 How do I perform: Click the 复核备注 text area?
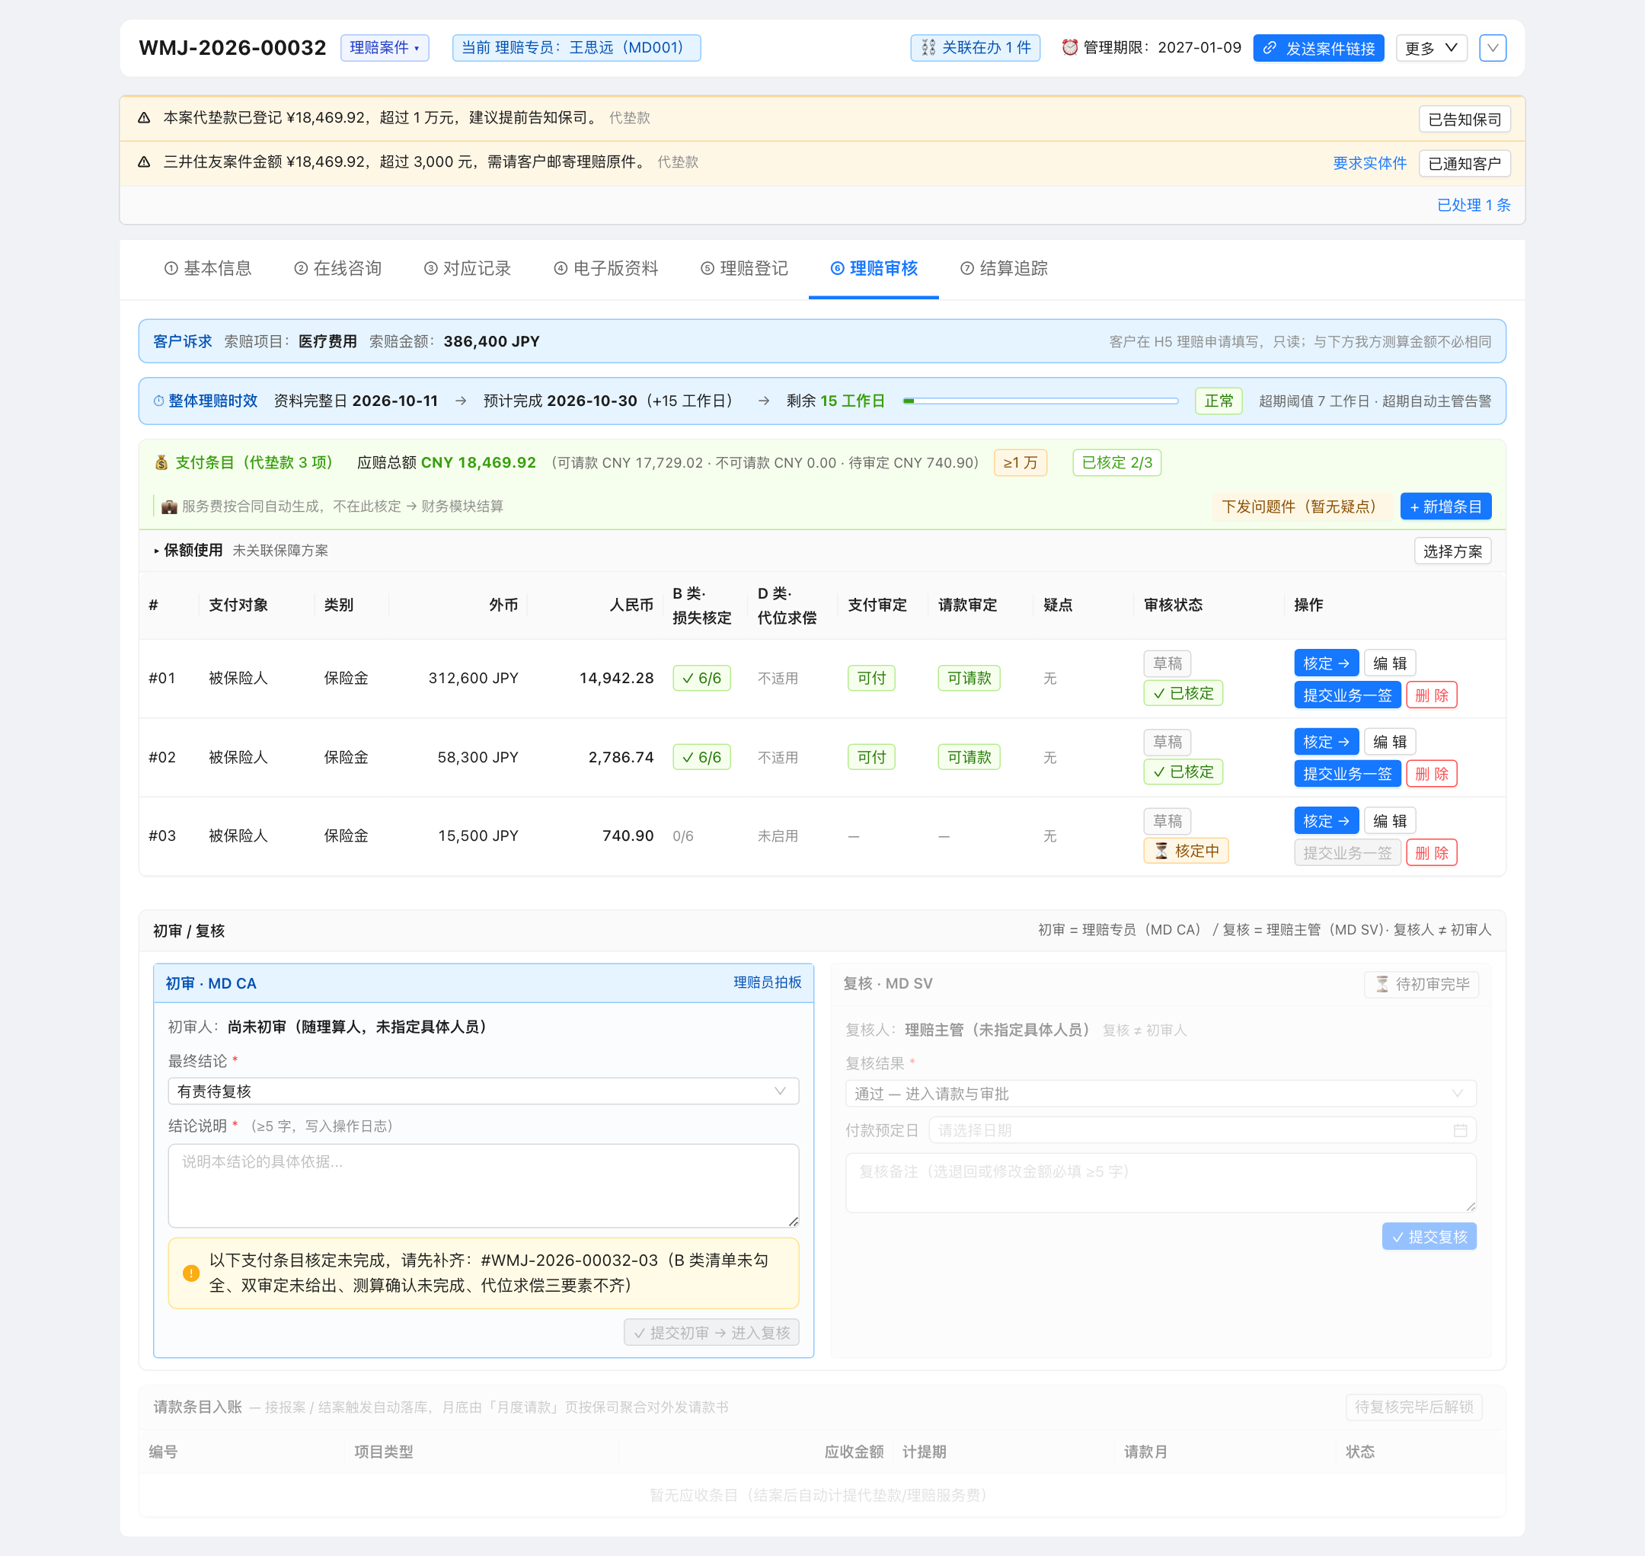tap(1161, 1183)
